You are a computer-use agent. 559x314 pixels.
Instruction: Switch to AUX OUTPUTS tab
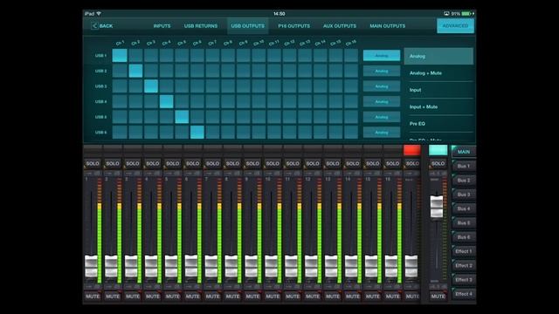coord(340,26)
